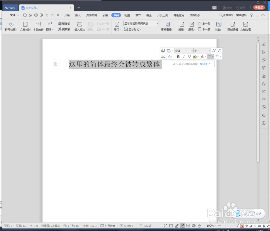Image resolution: width=270 pixels, height=231 pixels.
Task: Undo the last action
Action: [x=47, y=15]
